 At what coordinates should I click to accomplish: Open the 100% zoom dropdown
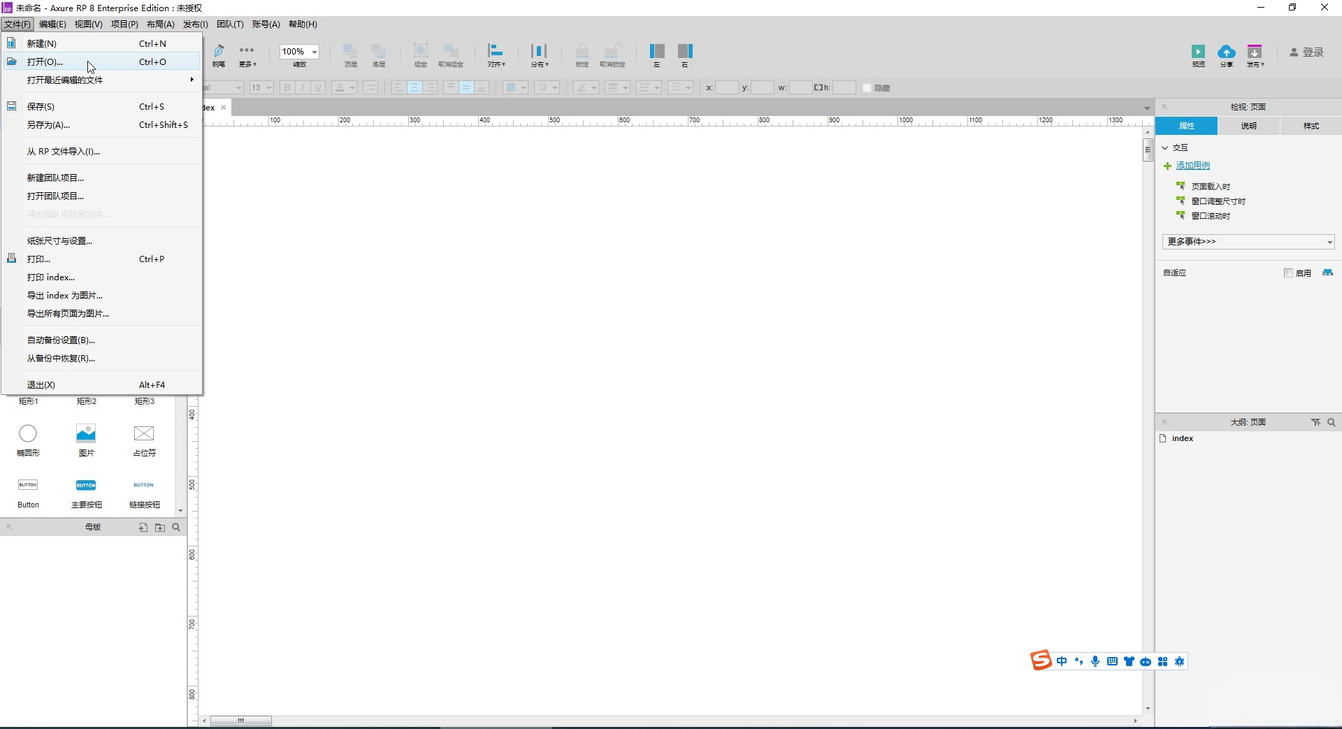[x=315, y=52]
